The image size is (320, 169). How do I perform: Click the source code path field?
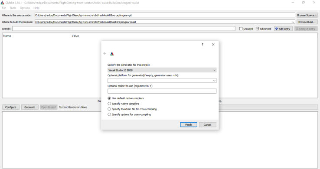[x=165, y=15]
